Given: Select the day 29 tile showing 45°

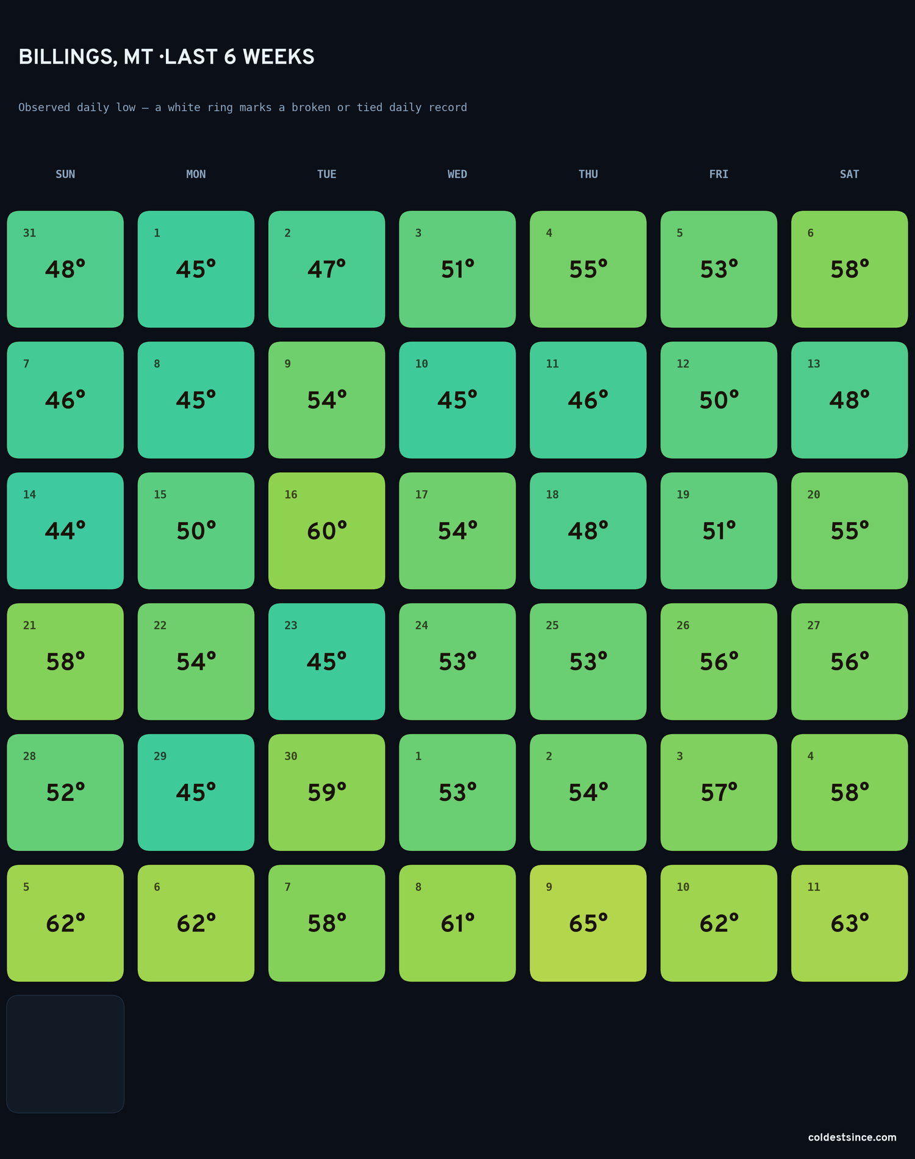Looking at the screenshot, I should 196,792.
